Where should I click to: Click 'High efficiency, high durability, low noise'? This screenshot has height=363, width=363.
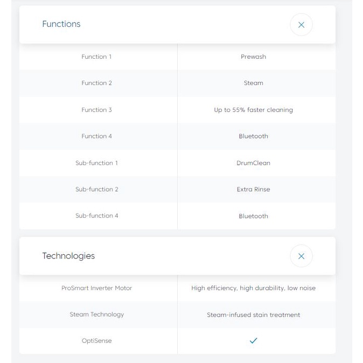point(253,288)
